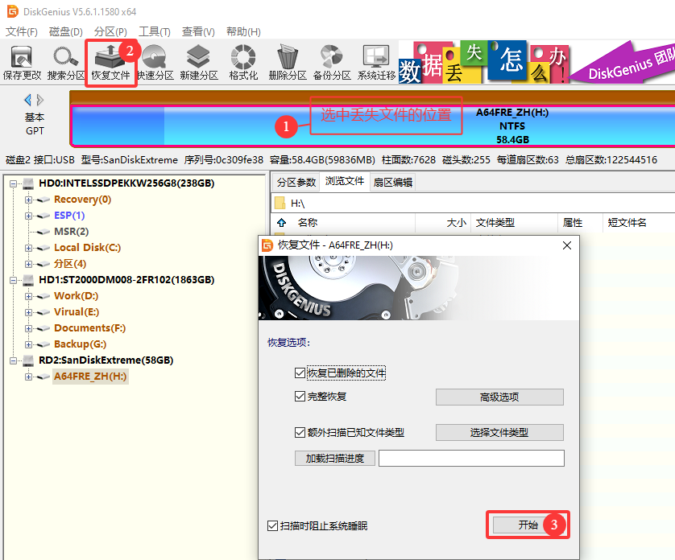Collapse the RD2 SanDiskExtreme tree node
The height and width of the screenshot is (560, 675).
14,360
